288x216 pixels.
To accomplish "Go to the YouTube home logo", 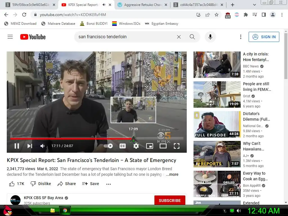I will 33,37.
